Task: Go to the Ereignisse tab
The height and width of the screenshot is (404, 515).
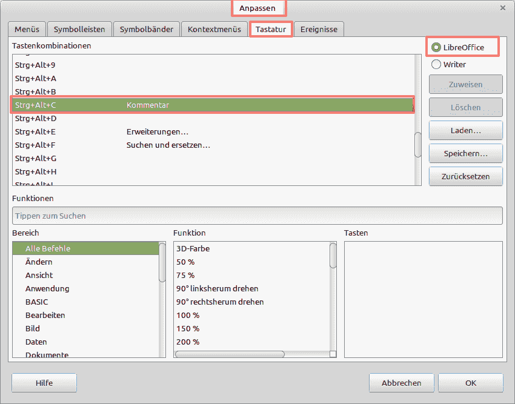Action: 319,29
